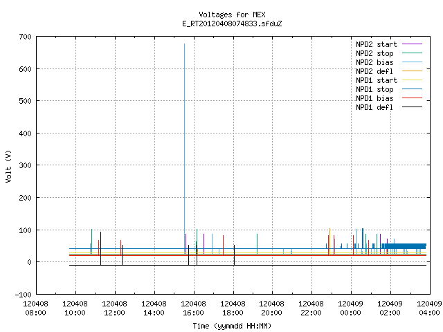The height and width of the screenshot is (332, 443).
Task: Click the 'NPD1 start' legend label
Action: point(377,80)
